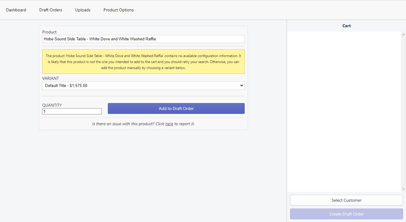Switch to the Uploads section

(83, 10)
